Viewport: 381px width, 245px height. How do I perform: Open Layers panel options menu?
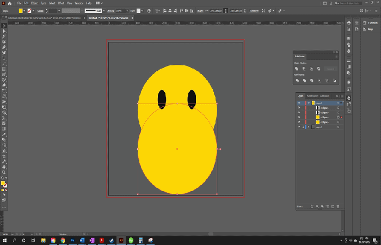click(342, 96)
